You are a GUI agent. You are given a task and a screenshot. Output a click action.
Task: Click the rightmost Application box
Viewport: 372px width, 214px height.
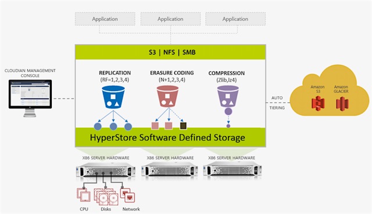click(x=235, y=19)
